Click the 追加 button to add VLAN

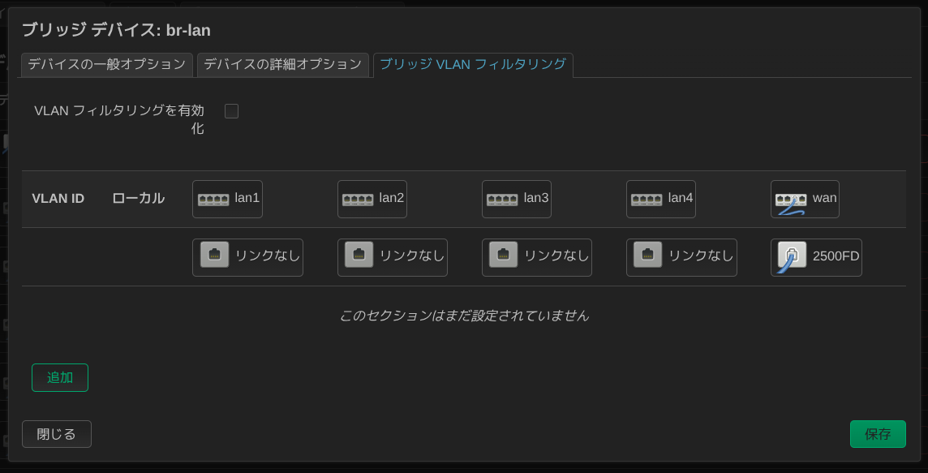coord(60,377)
